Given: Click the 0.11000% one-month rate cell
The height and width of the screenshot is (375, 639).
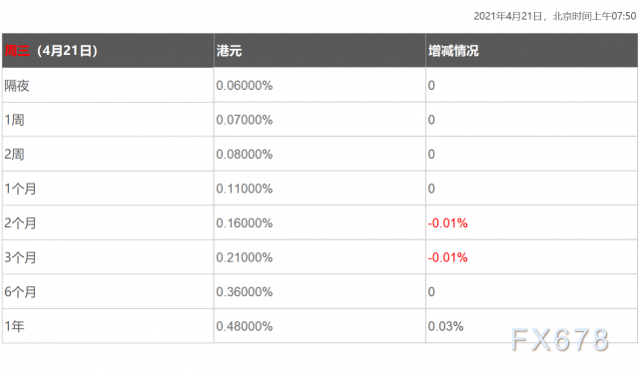Looking at the screenshot, I should [x=244, y=188].
